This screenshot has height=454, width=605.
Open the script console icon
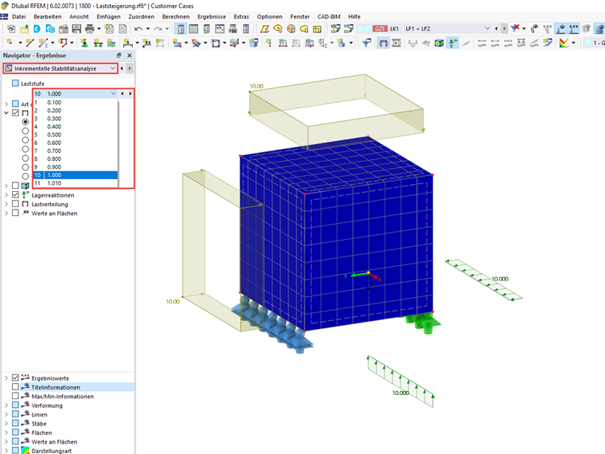[x=220, y=29]
